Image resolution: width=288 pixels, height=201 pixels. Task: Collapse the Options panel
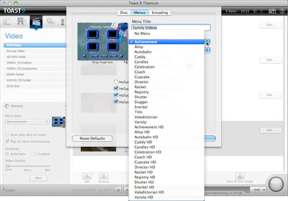65,106
